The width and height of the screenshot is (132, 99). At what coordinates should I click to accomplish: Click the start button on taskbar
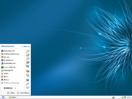pos(3,97)
